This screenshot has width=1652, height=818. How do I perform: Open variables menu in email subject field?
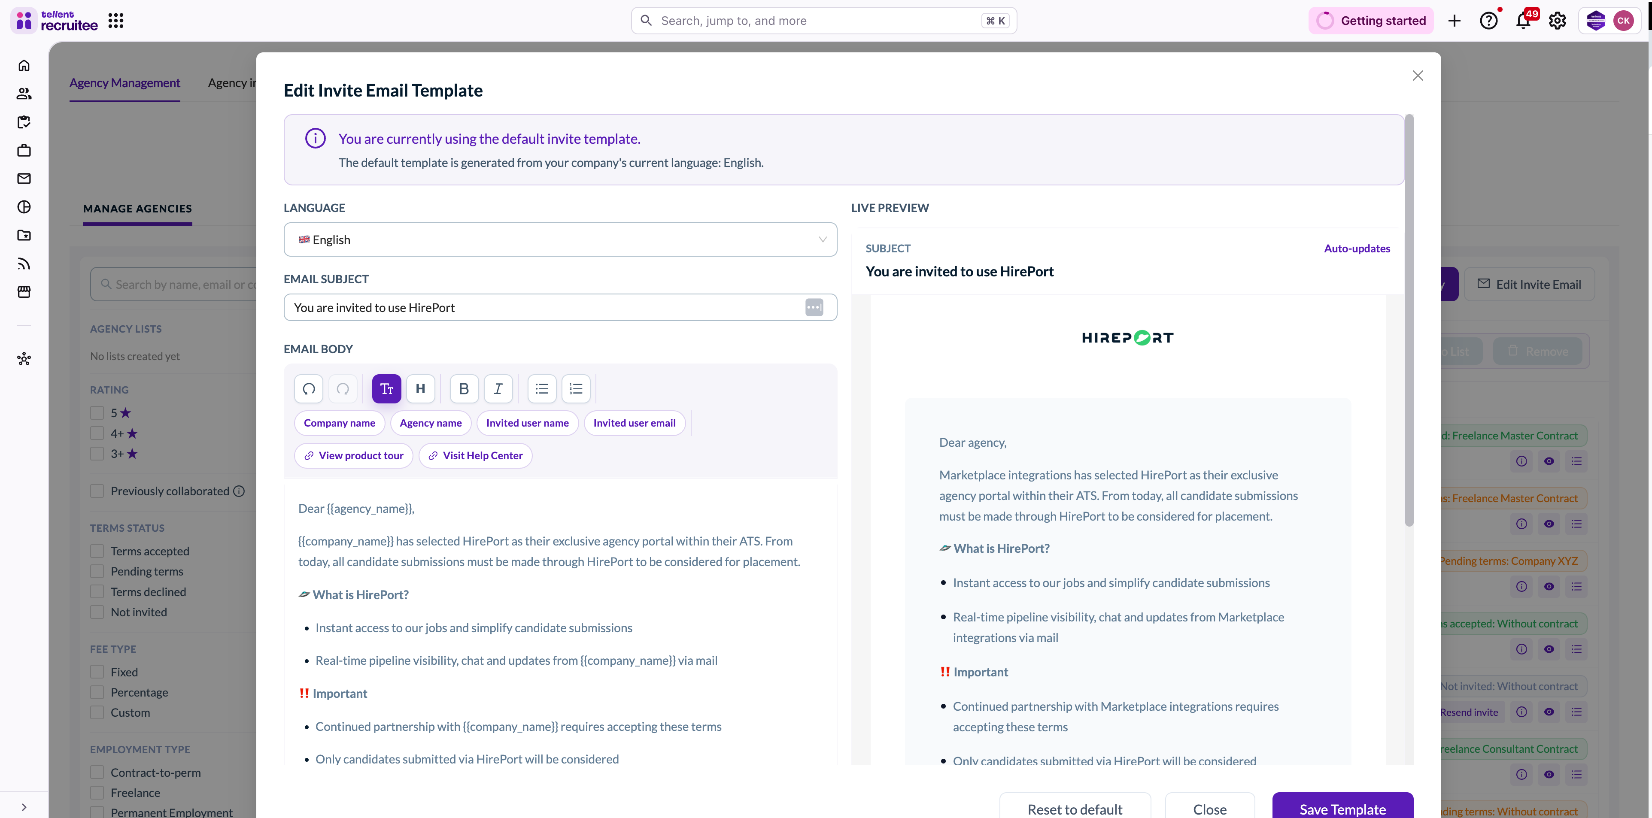coord(814,308)
